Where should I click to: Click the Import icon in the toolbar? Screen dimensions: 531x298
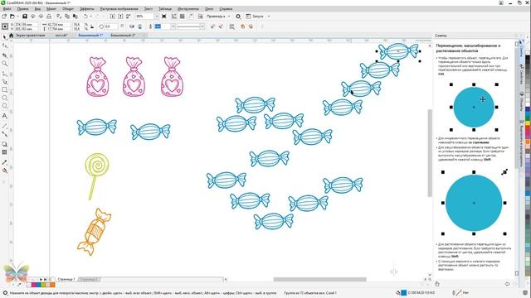113,17
